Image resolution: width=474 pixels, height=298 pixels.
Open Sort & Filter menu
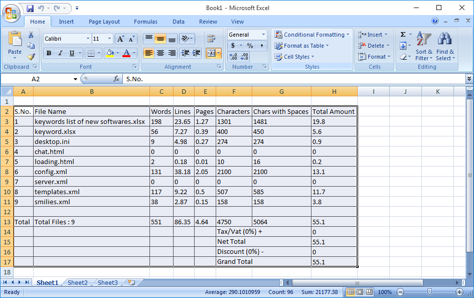point(424,47)
